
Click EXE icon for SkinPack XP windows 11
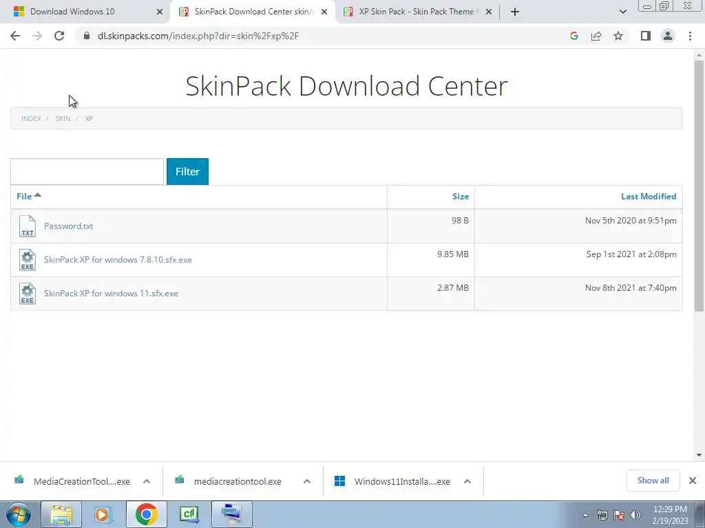tap(28, 293)
